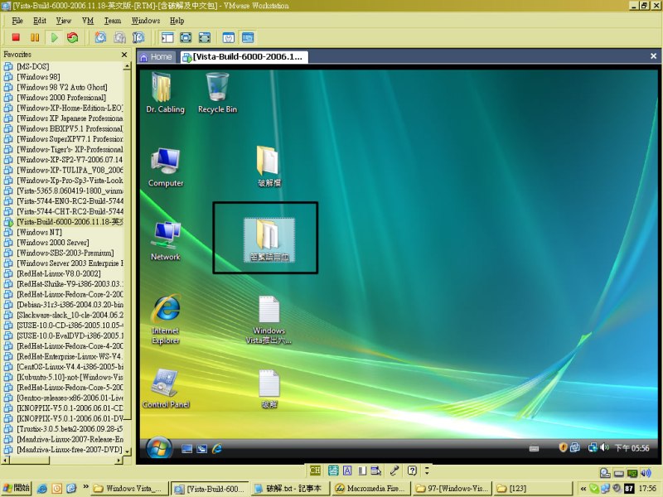Enter full screen mode via toolbar
The image size is (663, 497).
(186, 37)
